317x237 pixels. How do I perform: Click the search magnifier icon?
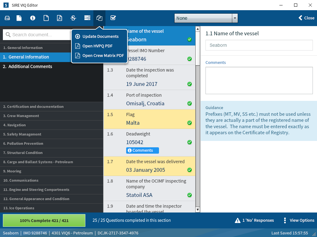pyautogui.click(x=8, y=35)
